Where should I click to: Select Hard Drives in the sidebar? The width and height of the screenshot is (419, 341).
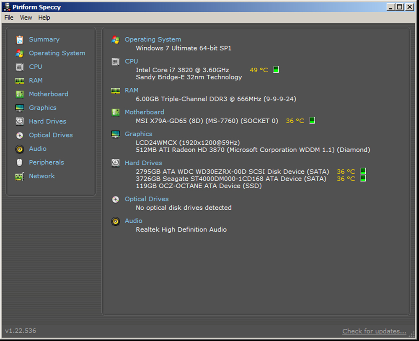pos(48,121)
